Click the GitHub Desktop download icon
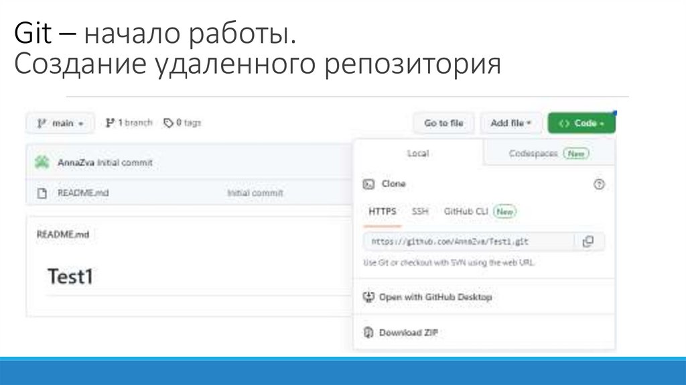Image resolution: width=686 pixels, height=385 pixels. point(369,297)
